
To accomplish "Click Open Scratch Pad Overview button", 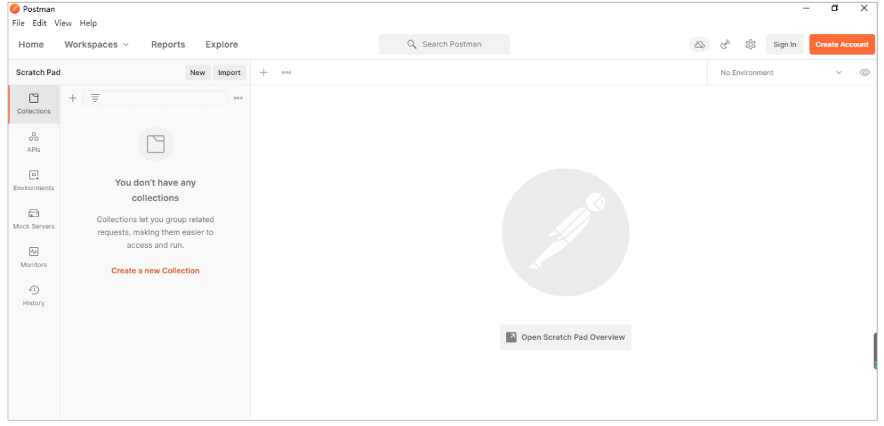I will 566,337.
